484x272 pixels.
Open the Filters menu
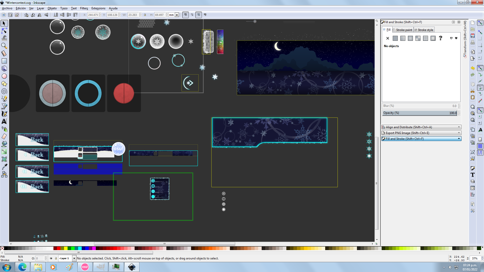(x=84, y=8)
